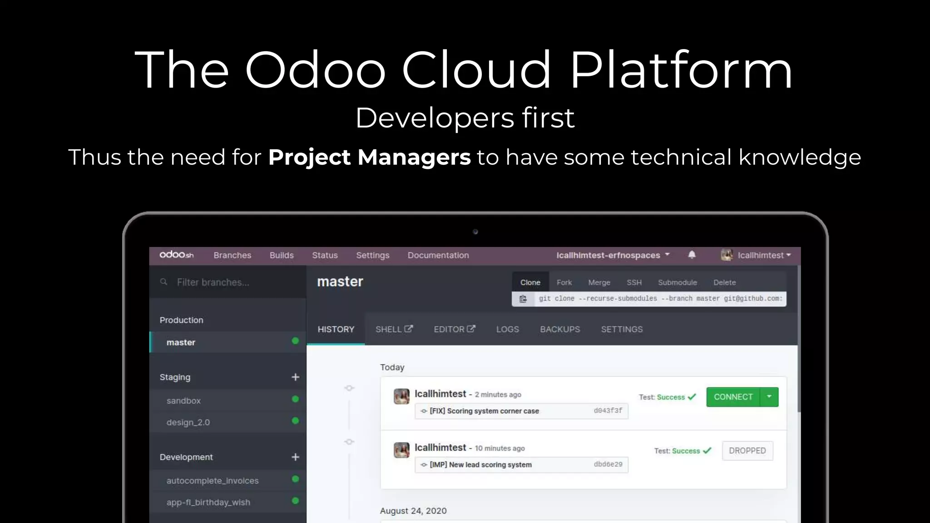Select the Fork tab
This screenshot has width=930, height=523.
[564, 282]
